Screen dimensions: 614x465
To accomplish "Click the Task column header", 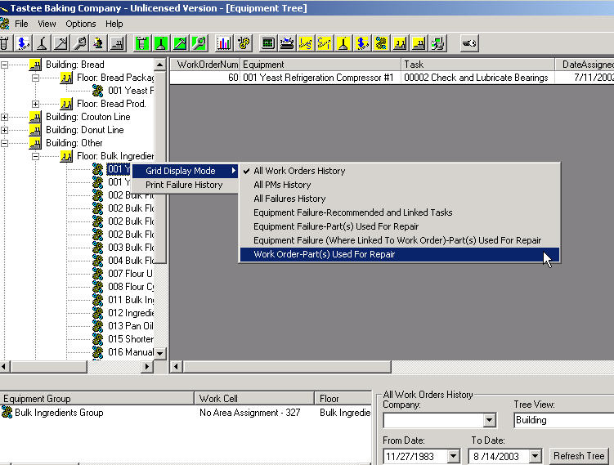I will coord(477,65).
